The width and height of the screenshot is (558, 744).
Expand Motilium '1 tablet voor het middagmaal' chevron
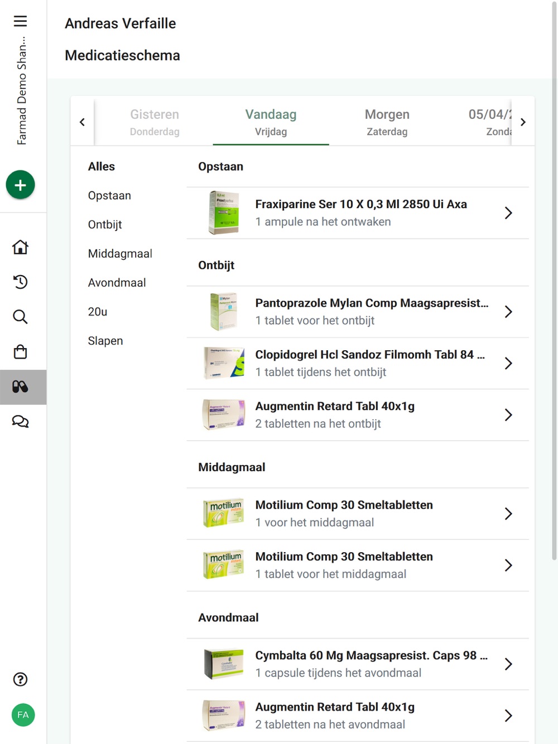tap(508, 565)
